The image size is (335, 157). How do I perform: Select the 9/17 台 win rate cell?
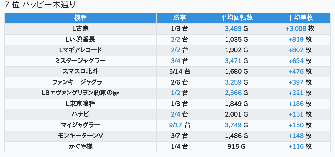click(180, 125)
